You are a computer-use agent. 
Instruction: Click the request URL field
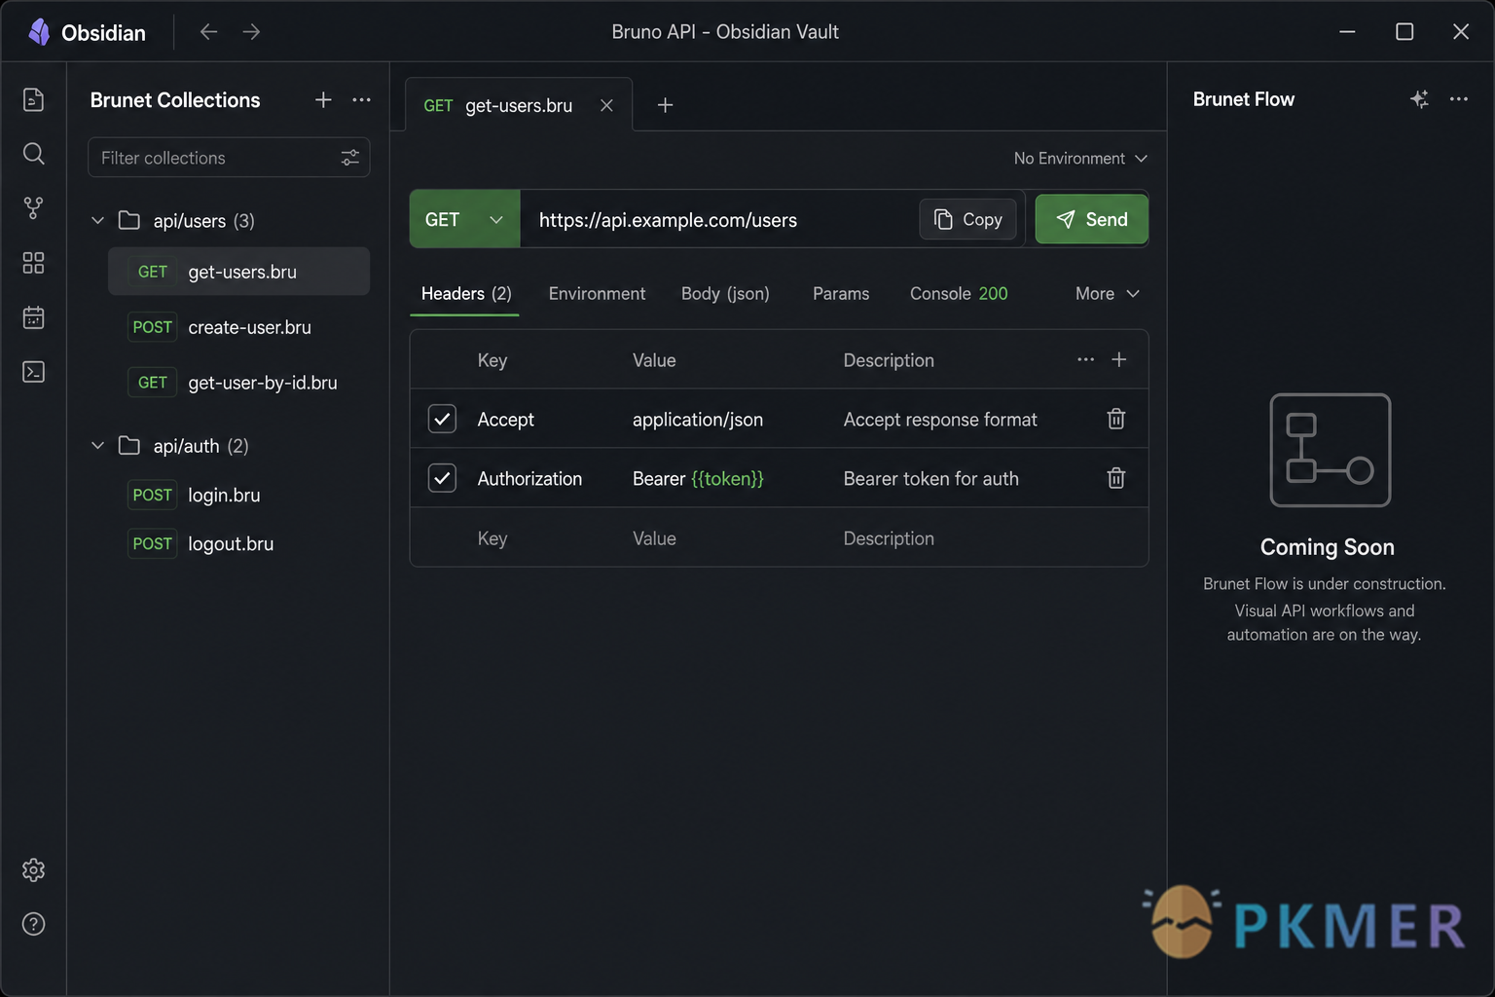[718, 219]
